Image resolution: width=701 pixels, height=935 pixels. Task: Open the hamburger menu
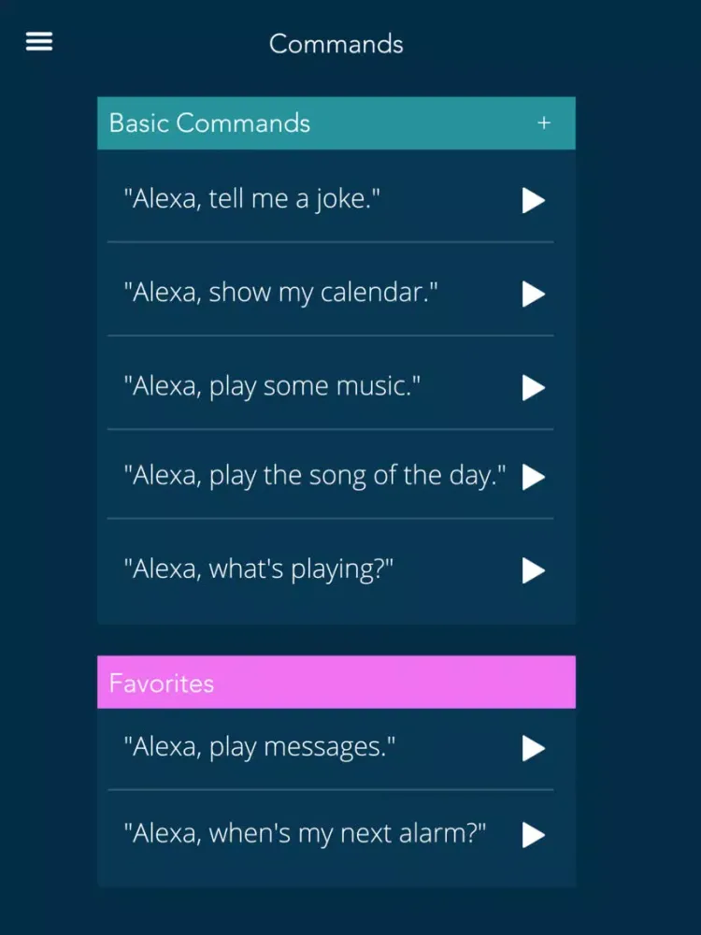pos(39,42)
